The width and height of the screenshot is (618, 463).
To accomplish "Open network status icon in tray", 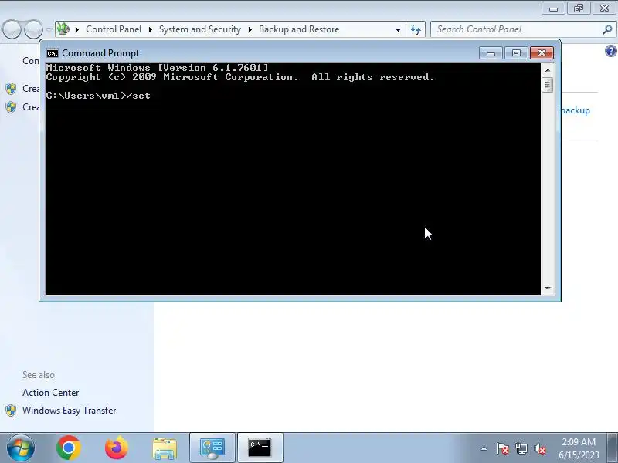I will tap(521, 448).
